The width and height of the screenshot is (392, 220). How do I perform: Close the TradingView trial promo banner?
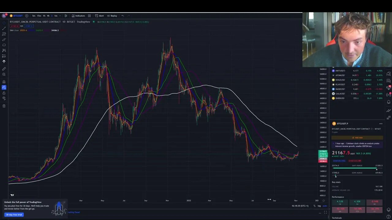(64, 202)
